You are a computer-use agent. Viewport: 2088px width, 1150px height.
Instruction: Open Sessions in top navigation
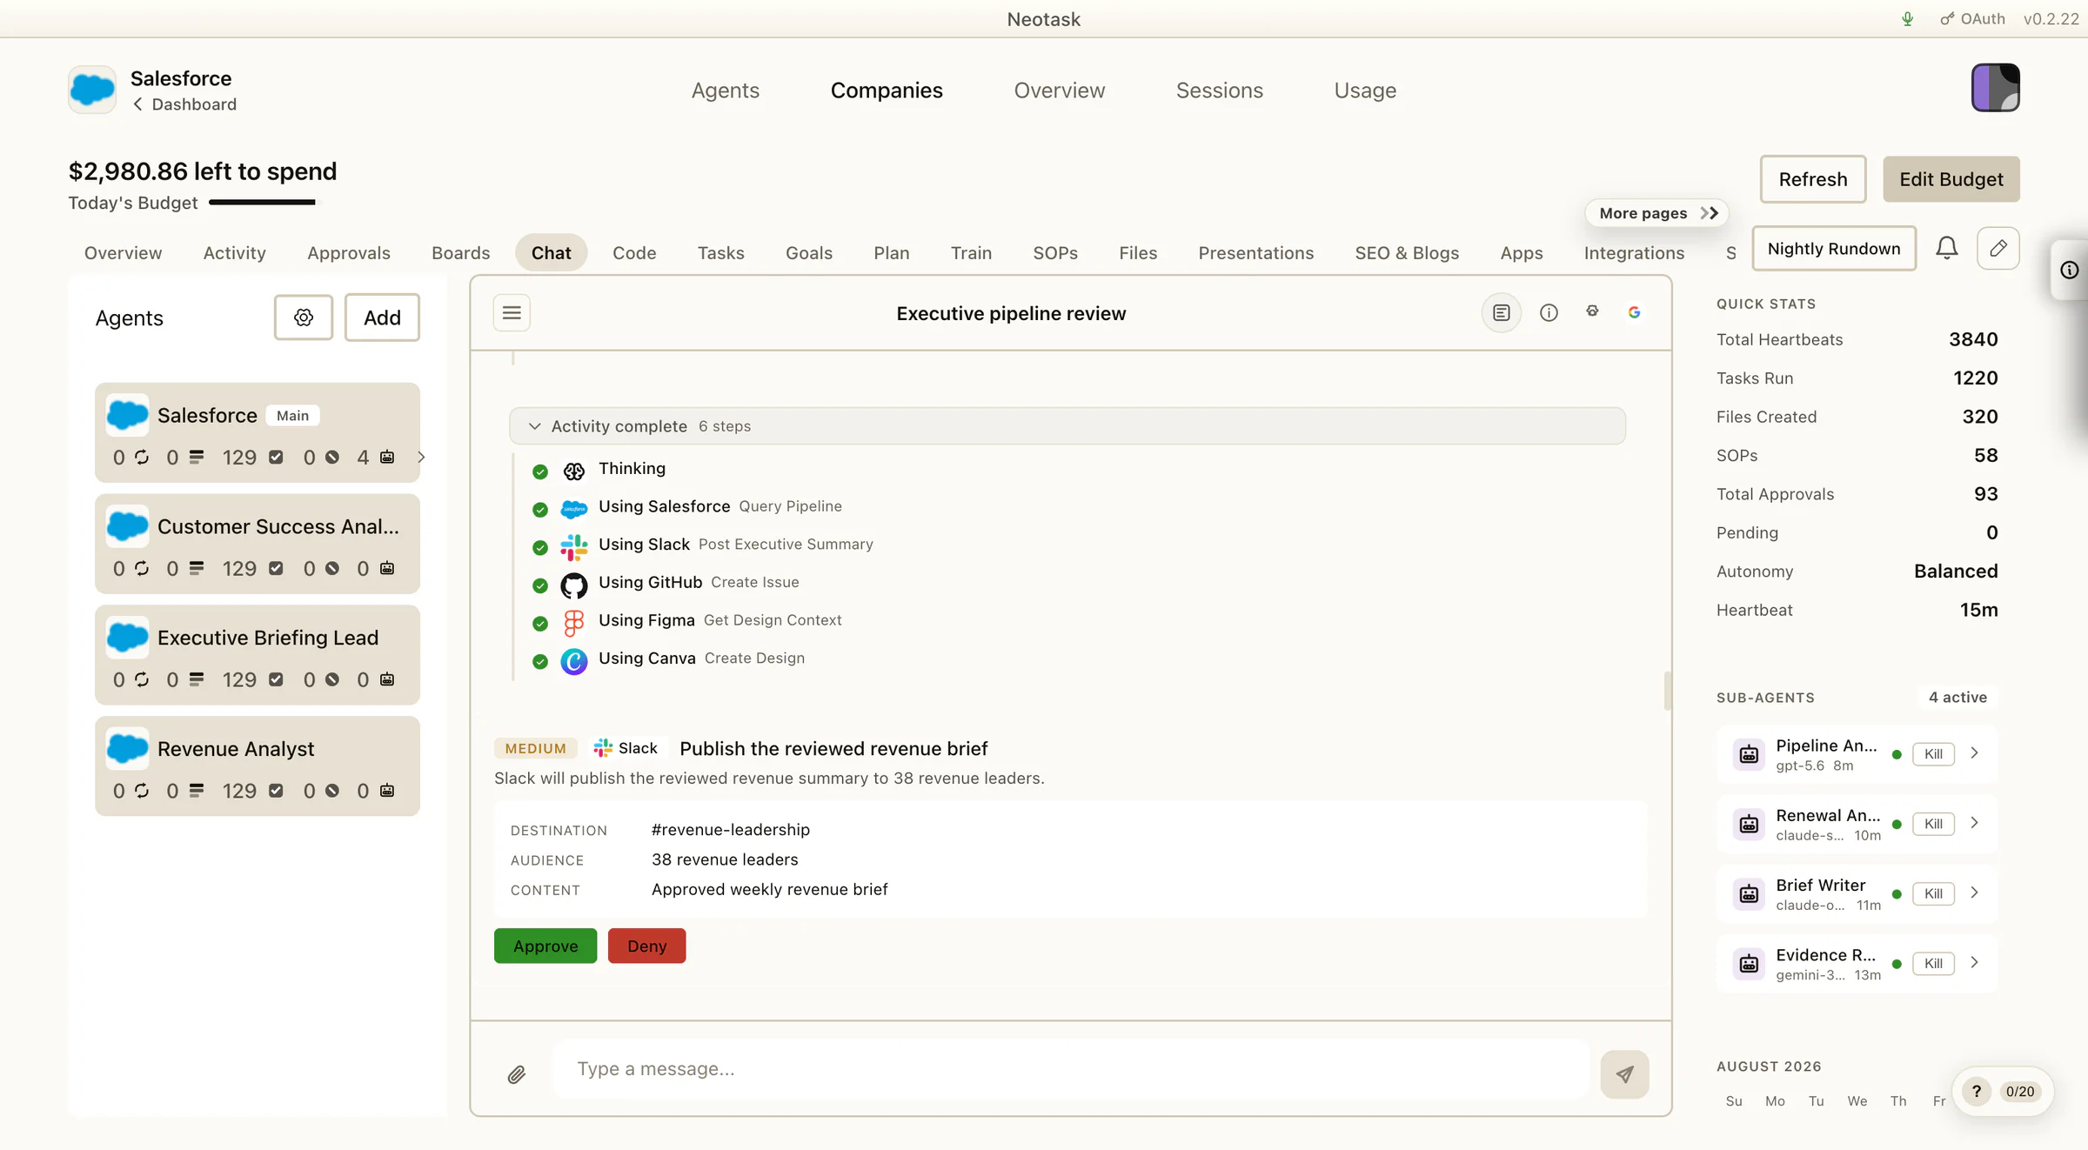tap(1219, 90)
